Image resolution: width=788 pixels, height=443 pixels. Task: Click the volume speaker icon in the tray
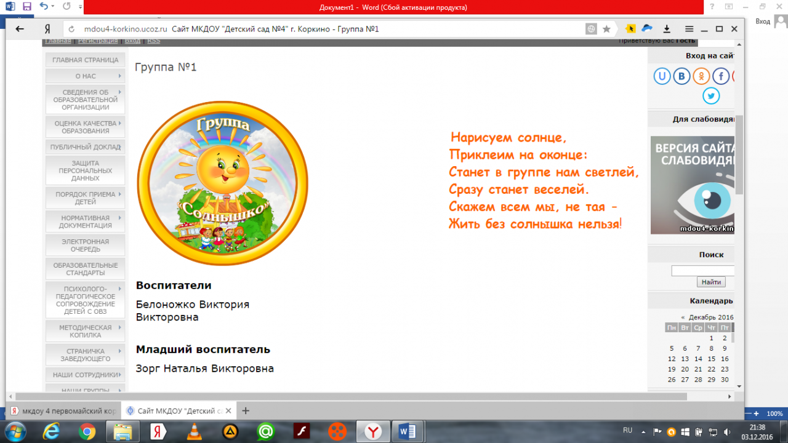[726, 431]
